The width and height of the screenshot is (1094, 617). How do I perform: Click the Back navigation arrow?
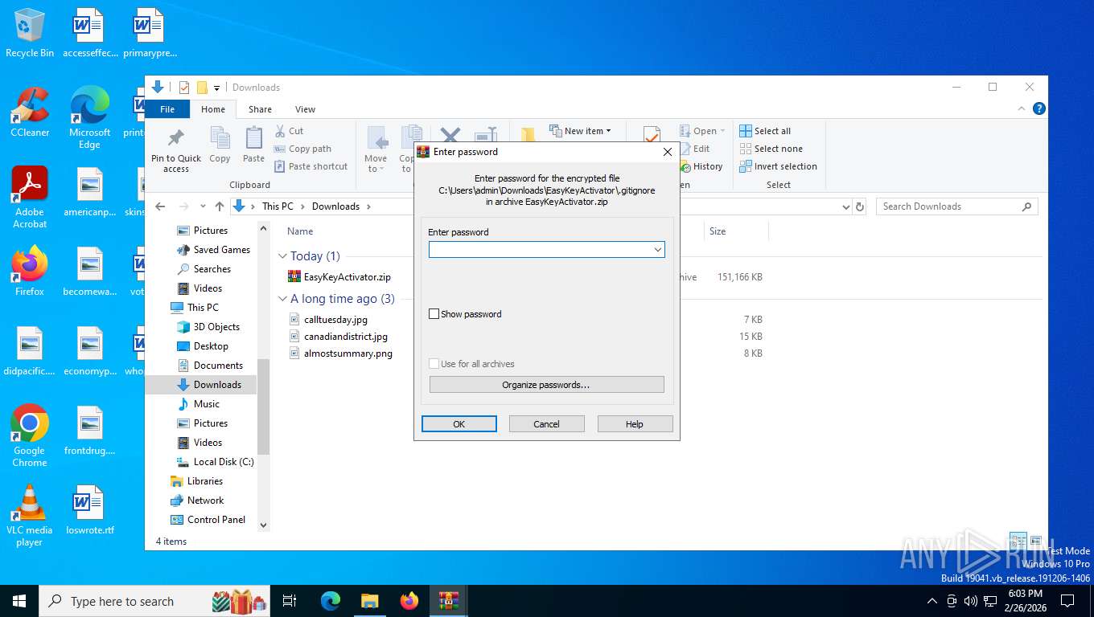click(x=160, y=206)
